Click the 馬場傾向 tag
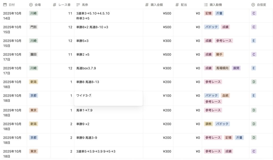This screenshot has width=273, height=160. click(x=222, y=68)
